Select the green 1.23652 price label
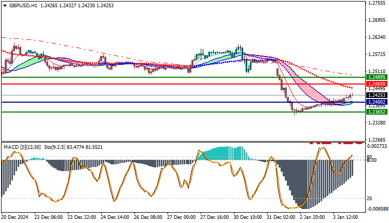 click(x=377, y=112)
